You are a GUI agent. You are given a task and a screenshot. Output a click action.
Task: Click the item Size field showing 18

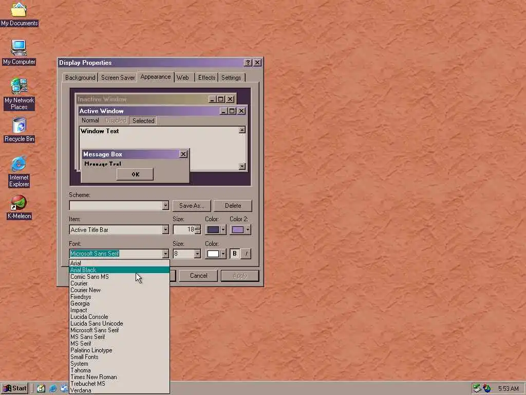pos(184,230)
